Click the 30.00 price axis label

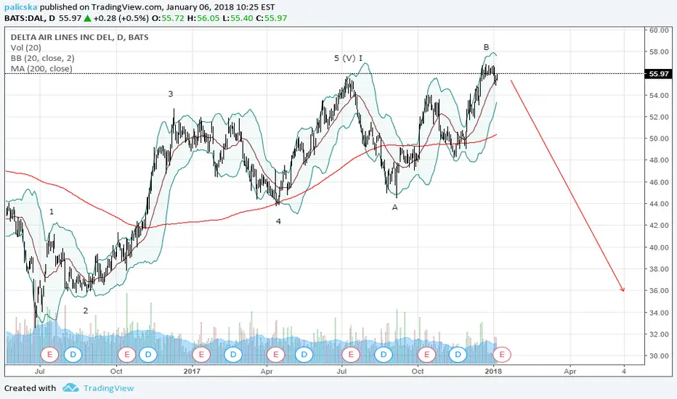[x=659, y=356]
